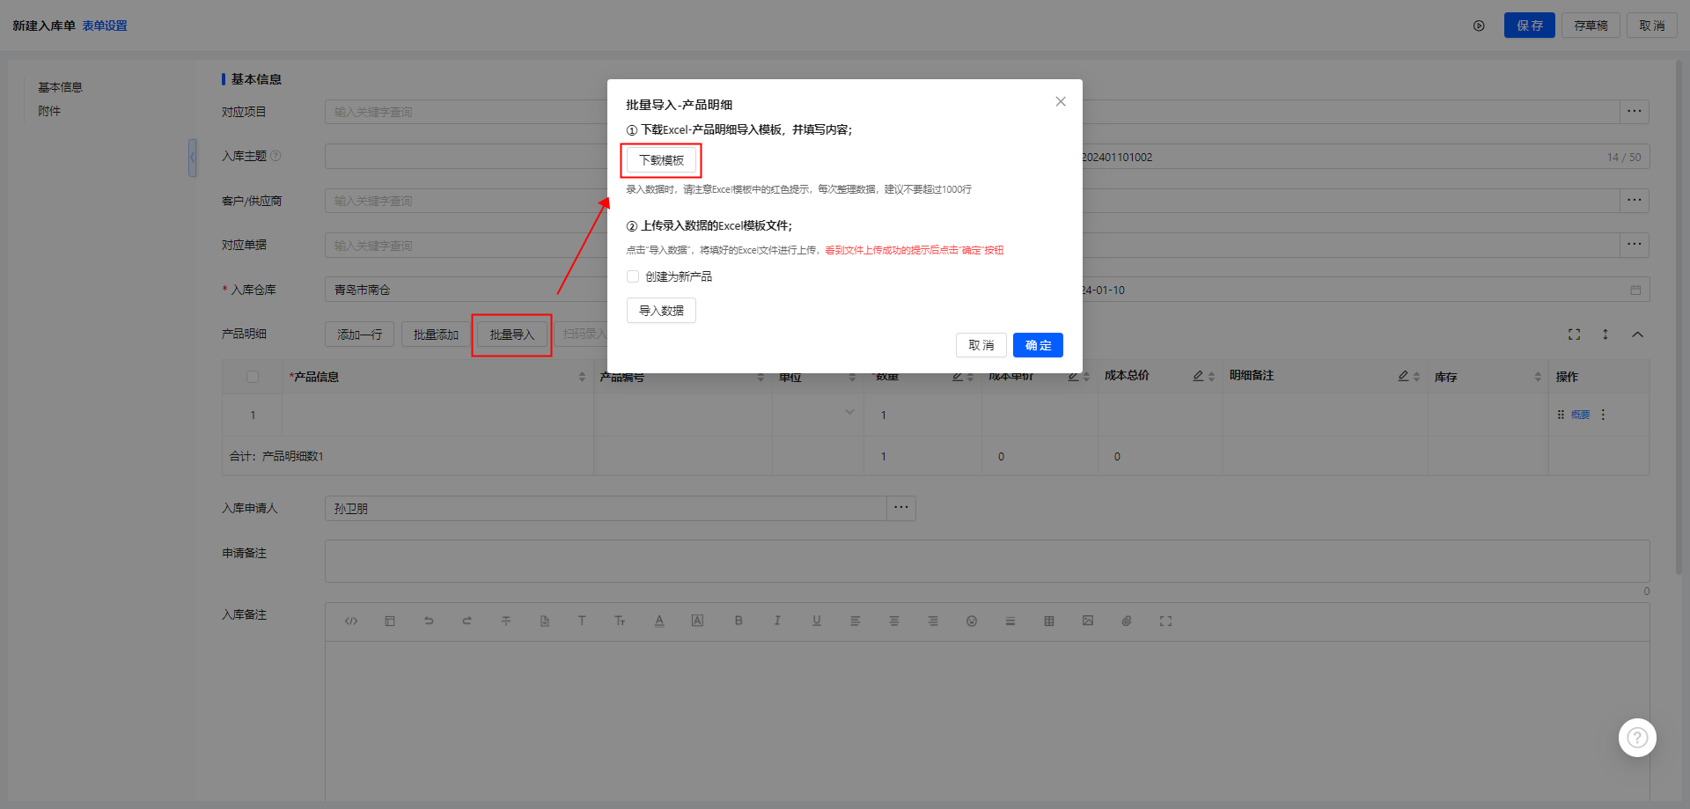Collapse the 产品明细 section with the chevron
This screenshot has width=1690, height=809.
[1637, 335]
